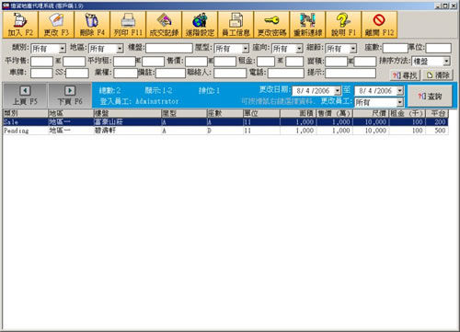Select the 更改 F3 edit icon
Viewport: 460px width, 332px height.
click(56, 25)
